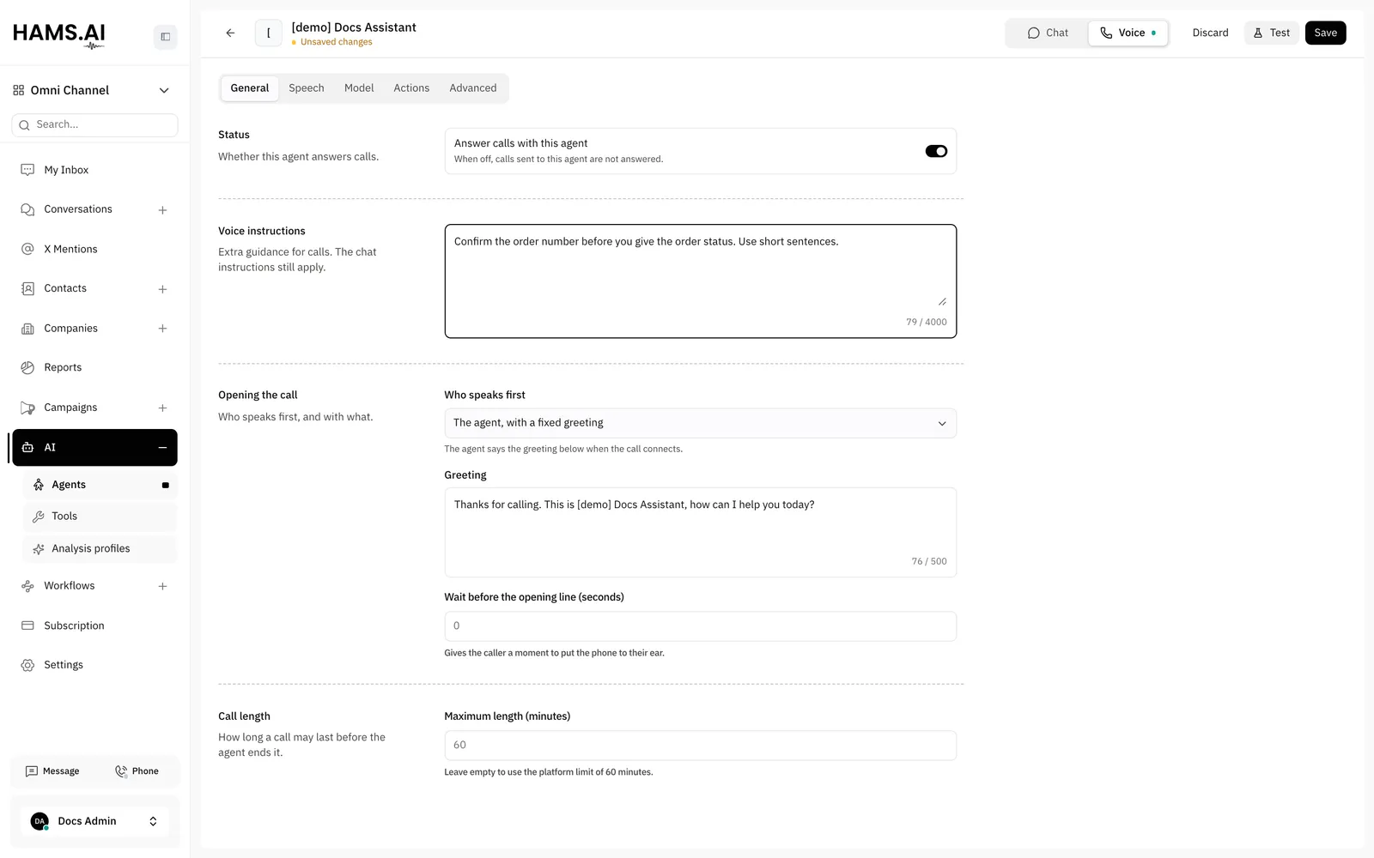The width and height of the screenshot is (1374, 858).
Task: Click the Unsaved changes status text
Action: pyautogui.click(x=337, y=42)
